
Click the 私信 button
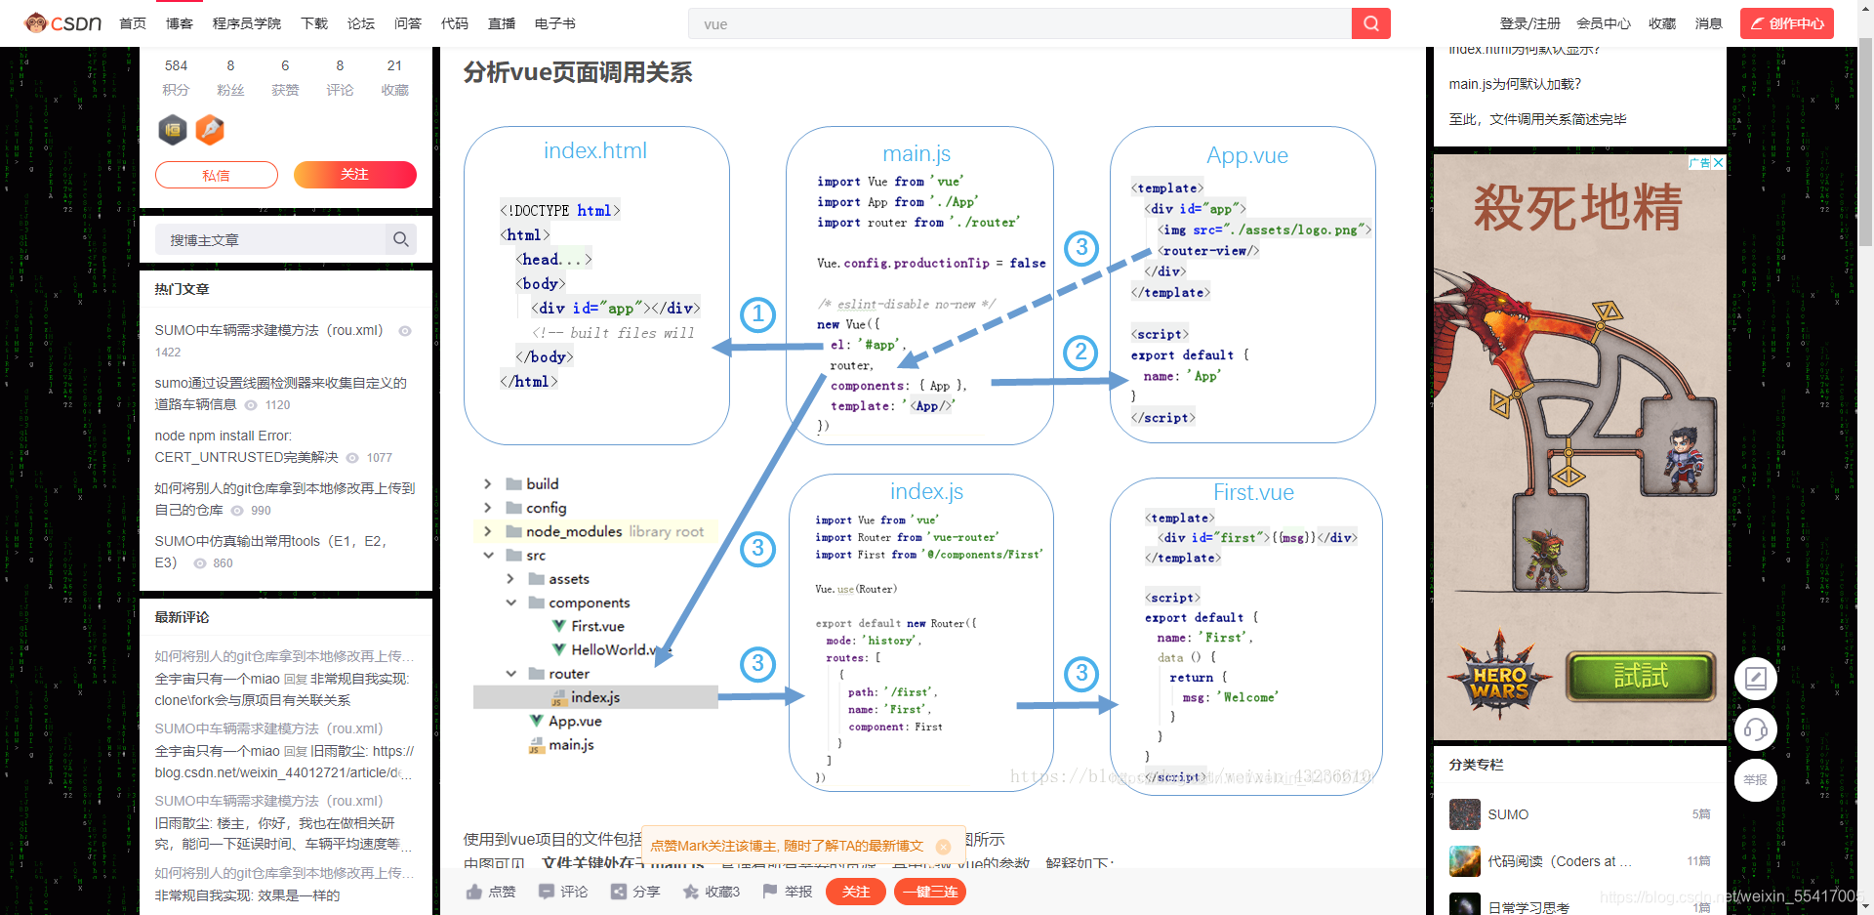[217, 175]
